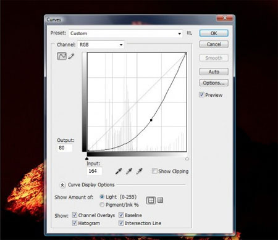Pick the white point eyedropper
The width and height of the screenshot is (278, 240).
point(140,171)
